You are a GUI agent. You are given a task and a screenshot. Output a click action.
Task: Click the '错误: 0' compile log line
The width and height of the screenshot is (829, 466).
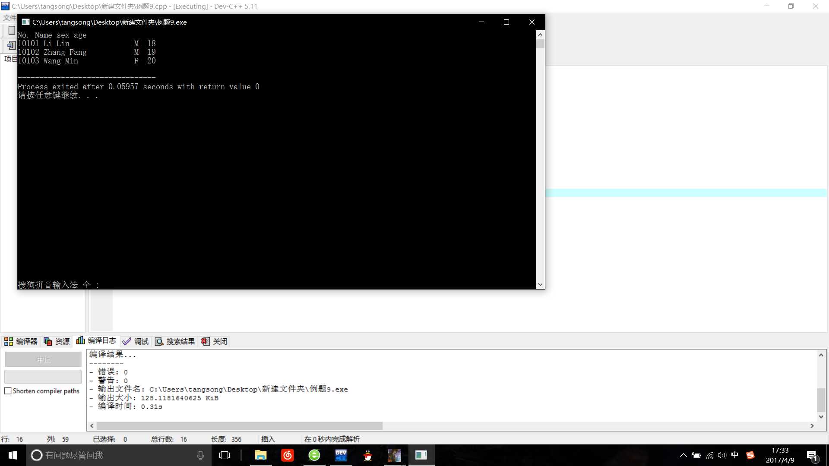coord(108,372)
